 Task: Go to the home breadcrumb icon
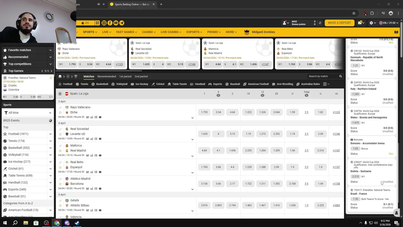60,76
